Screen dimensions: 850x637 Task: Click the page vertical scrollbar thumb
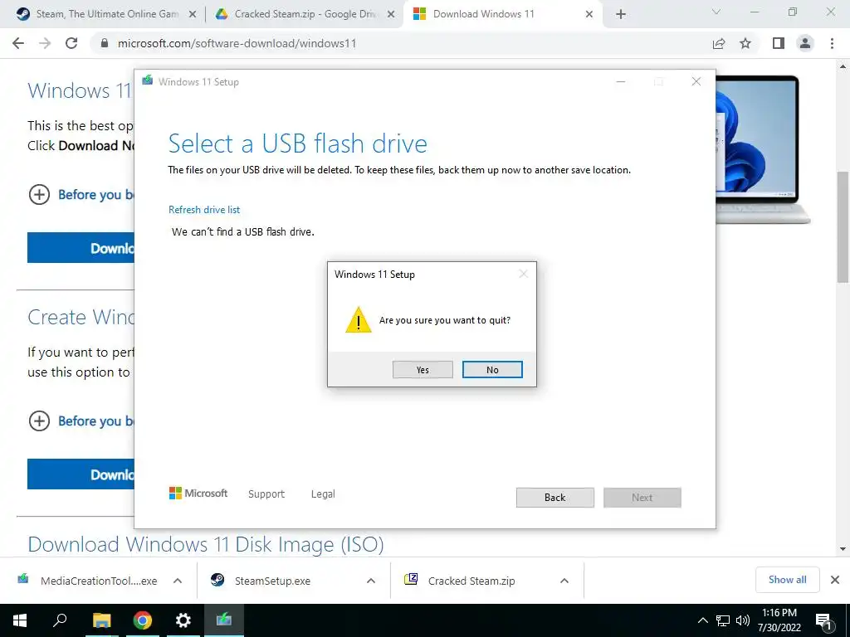click(x=843, y=226)
